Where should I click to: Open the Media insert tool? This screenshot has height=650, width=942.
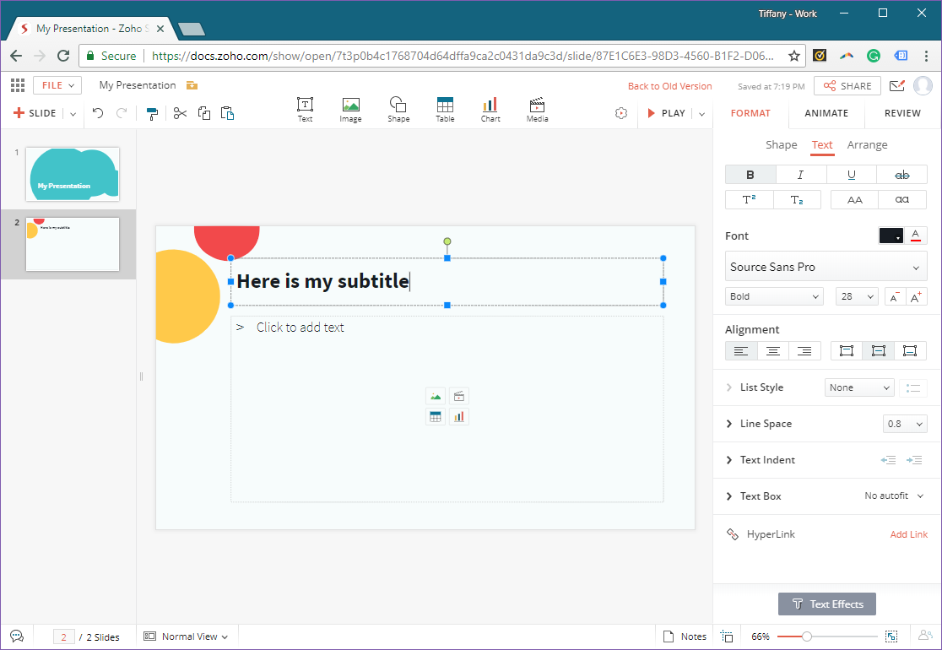coord(537,110)
